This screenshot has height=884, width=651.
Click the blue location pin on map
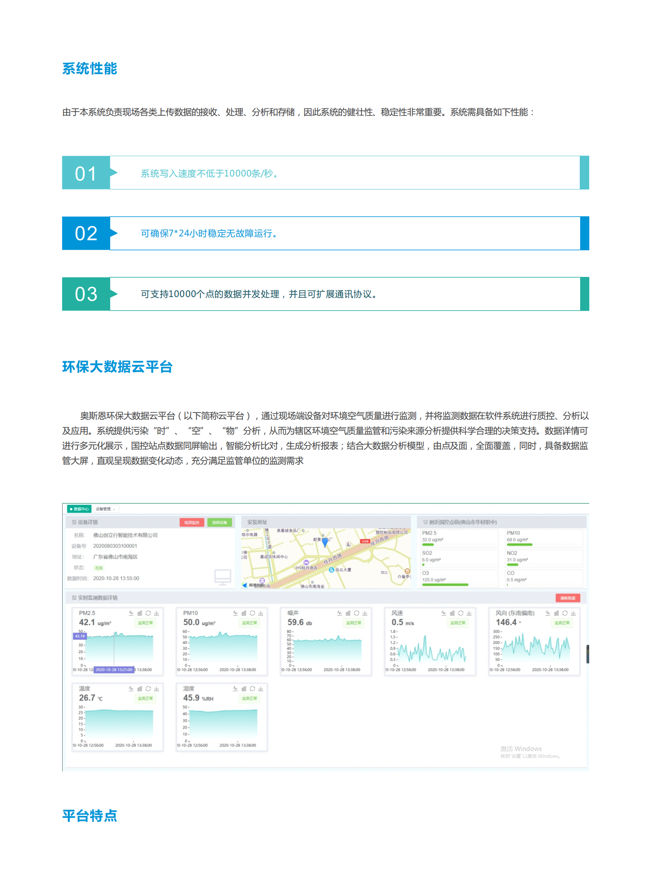tap(325, 542)
